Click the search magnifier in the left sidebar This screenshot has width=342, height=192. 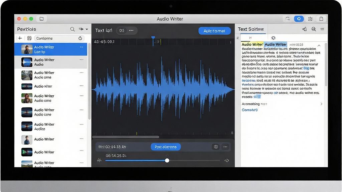point(72,29)
